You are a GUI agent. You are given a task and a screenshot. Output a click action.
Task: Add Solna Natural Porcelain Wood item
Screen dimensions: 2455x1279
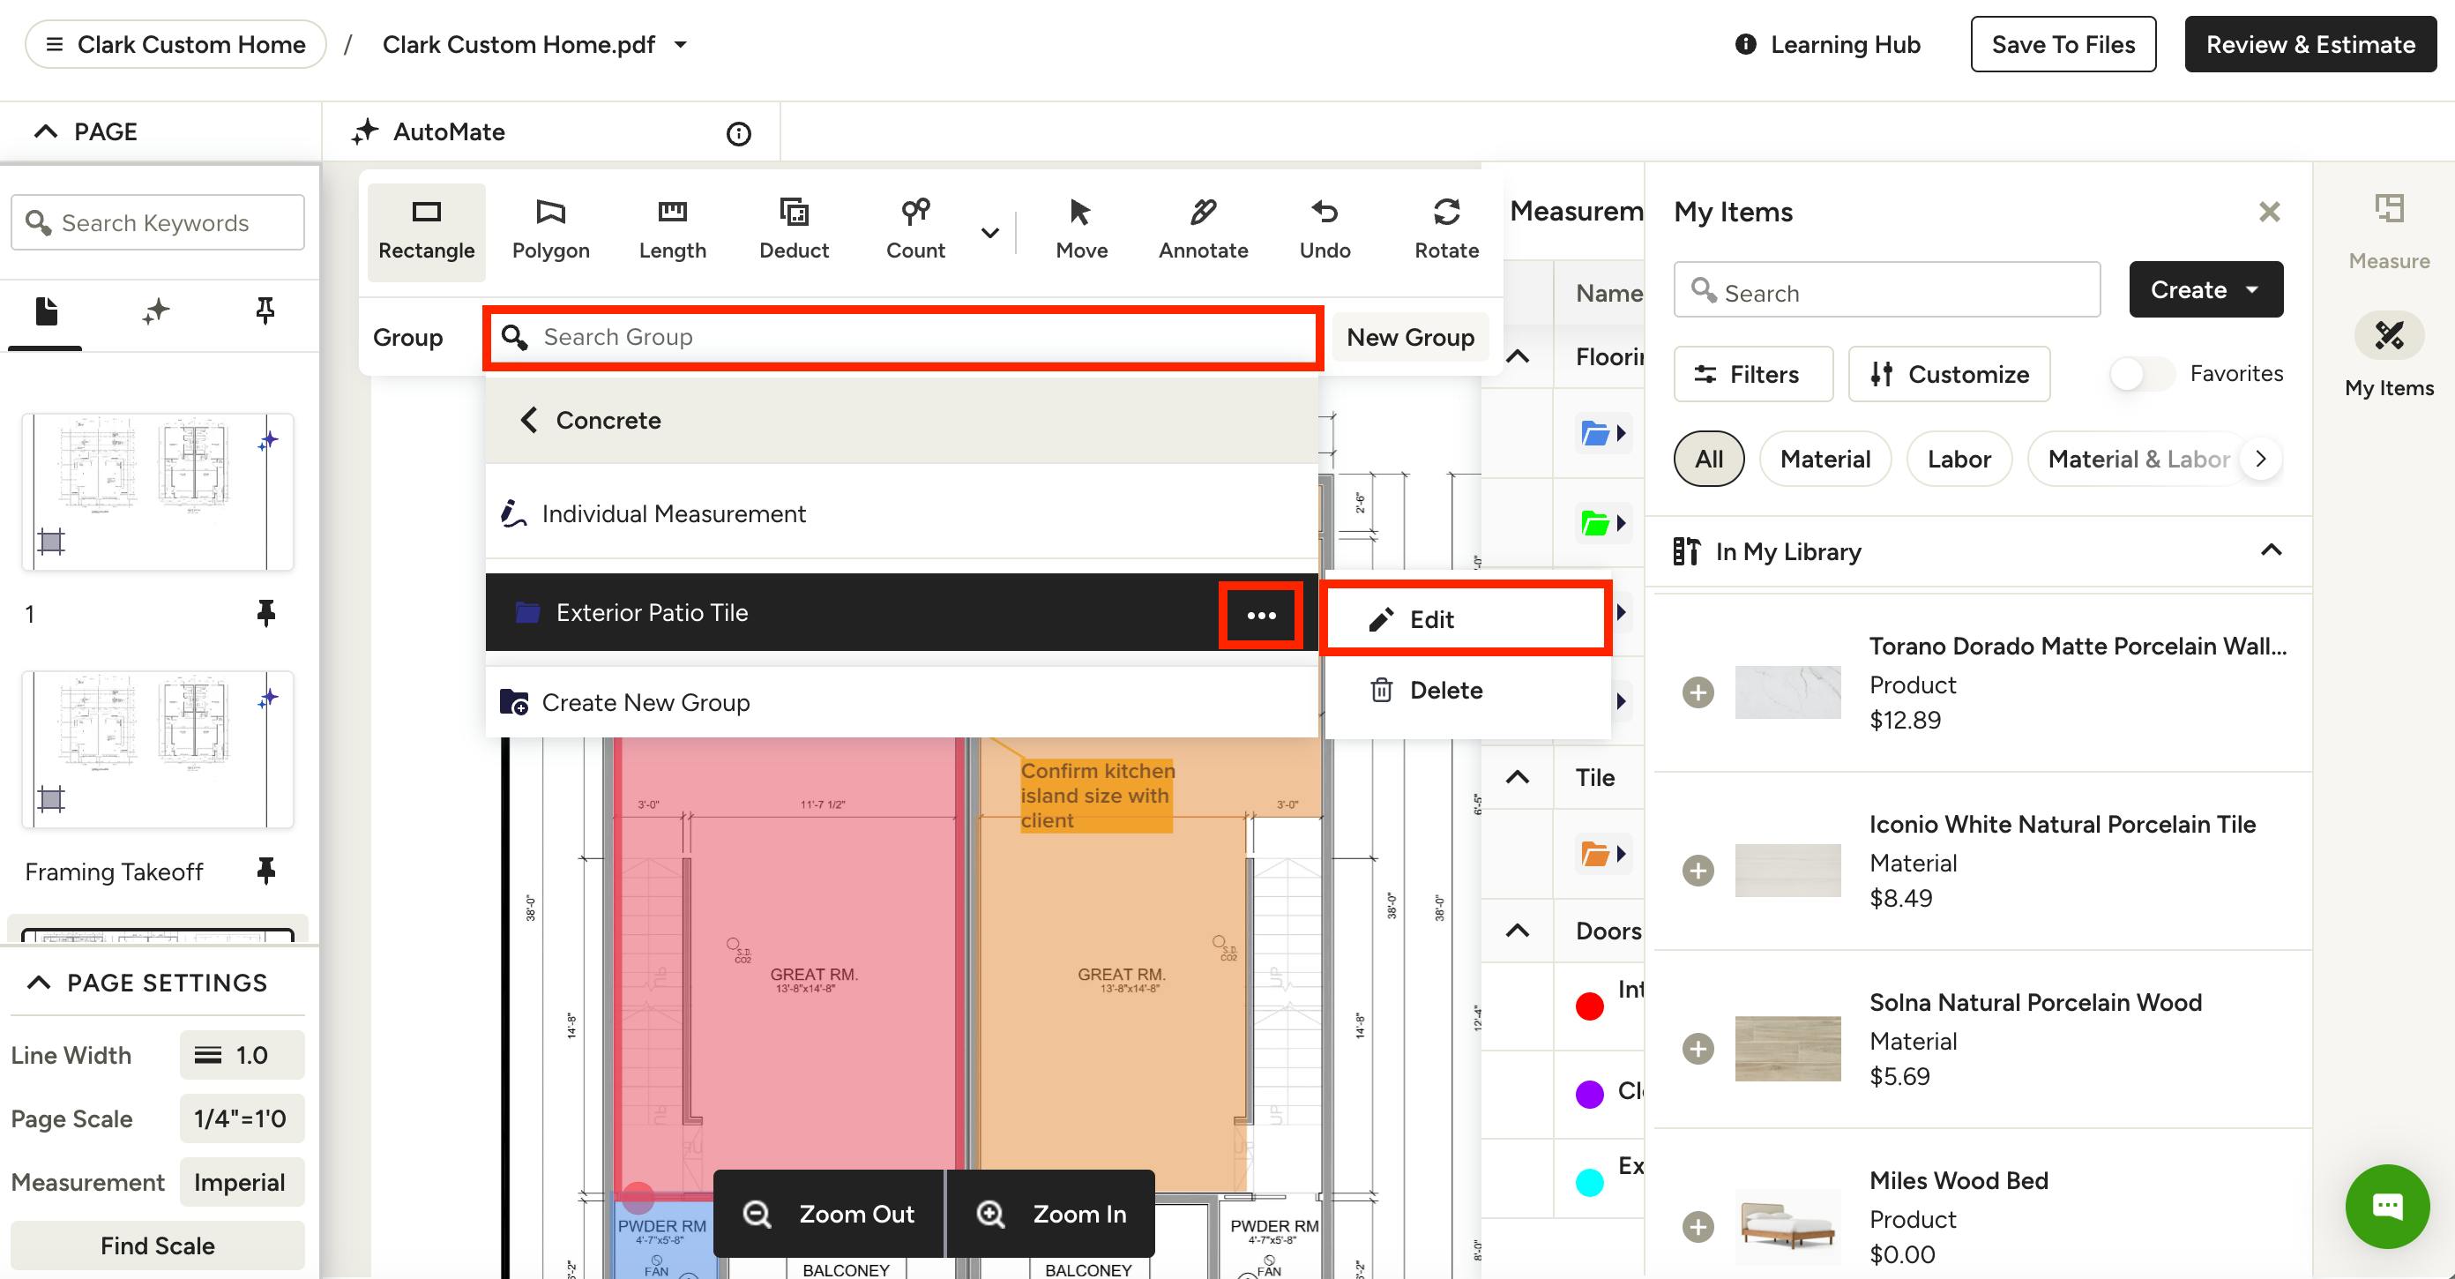point(1698,1049)
